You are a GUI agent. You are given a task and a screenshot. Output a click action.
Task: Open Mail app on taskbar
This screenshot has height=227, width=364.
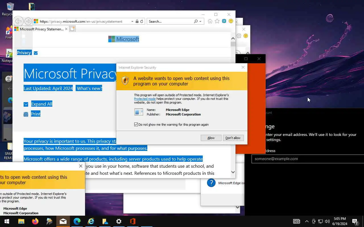(x=63, y=221)
